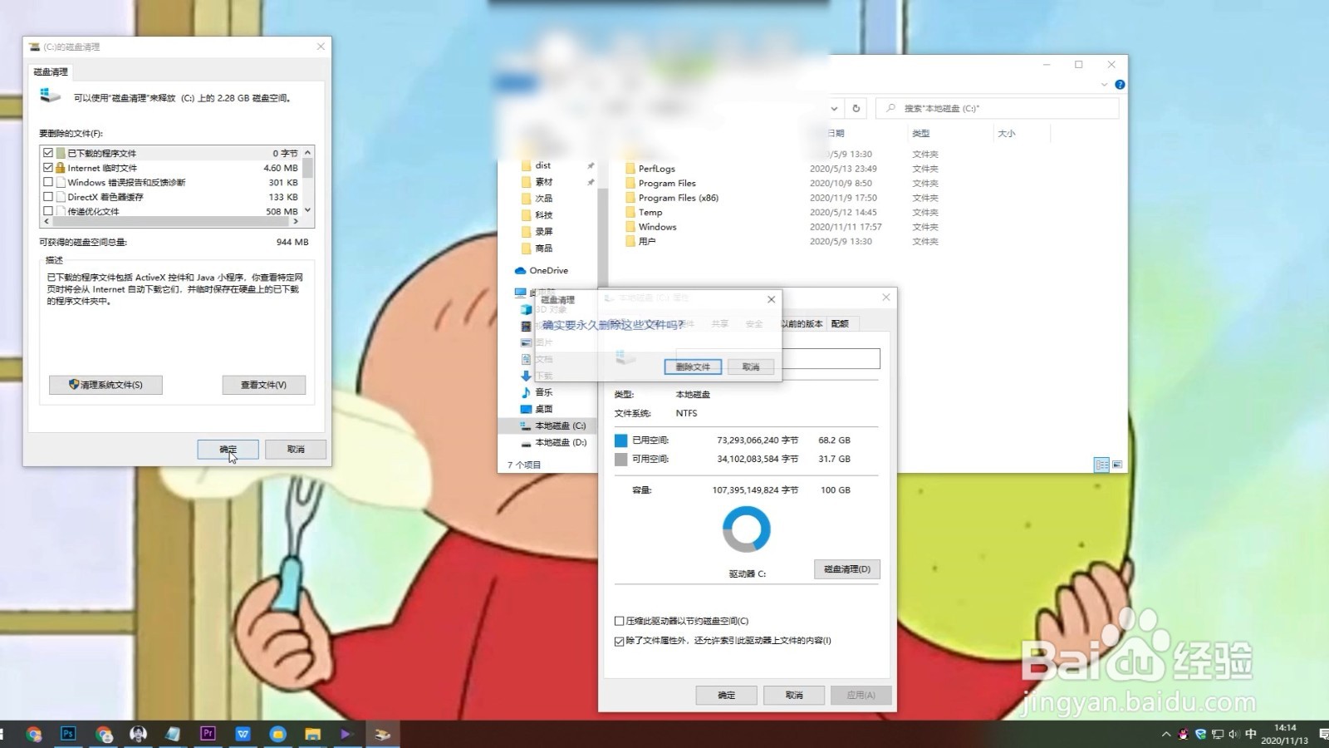Toggle Internet 临时文件 checkbox
Screen dimensions: 1329x748
(48, 168)
